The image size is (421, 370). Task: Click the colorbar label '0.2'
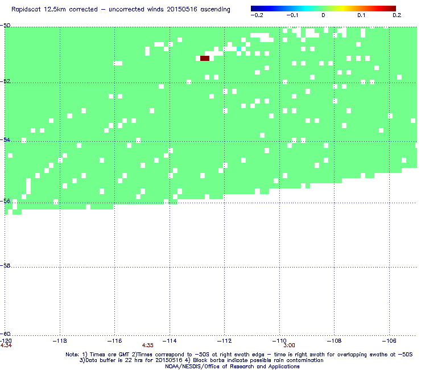click(397, 15)
